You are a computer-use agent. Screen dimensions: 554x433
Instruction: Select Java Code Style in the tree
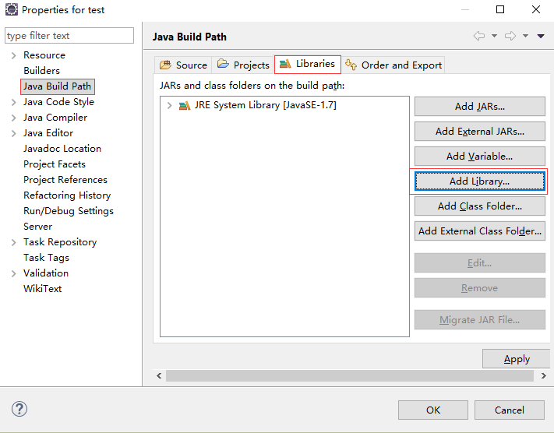coord(58,102)
